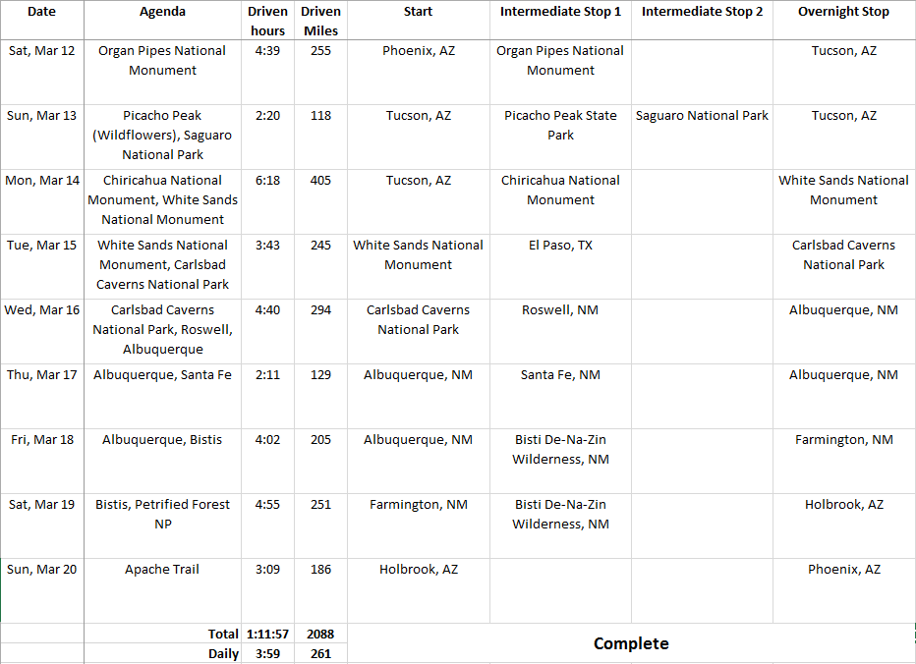
Task: Click the Overnight Stop column header
Action: (x=843, y=12)
